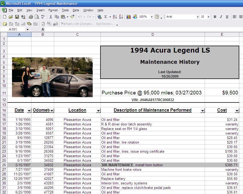
Task: Select the $9,500 purchase price cell
Action: point(222,93)
